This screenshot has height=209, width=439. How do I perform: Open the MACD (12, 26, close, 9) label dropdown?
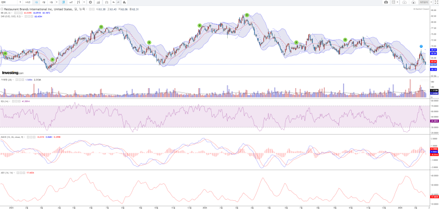click(x=24, y=137)
